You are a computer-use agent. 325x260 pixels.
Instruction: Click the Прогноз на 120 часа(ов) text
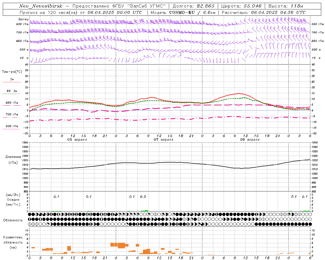49,12
